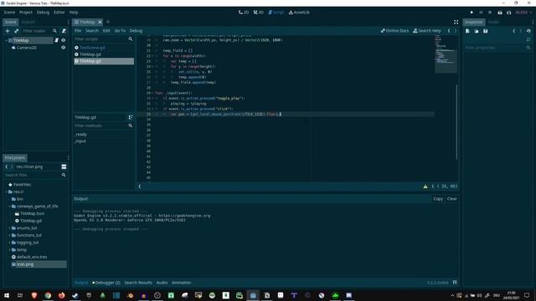The image size is (536, 301).
Task: Click the warning icon in the script status bar
Action: click(x=425, y=186)
